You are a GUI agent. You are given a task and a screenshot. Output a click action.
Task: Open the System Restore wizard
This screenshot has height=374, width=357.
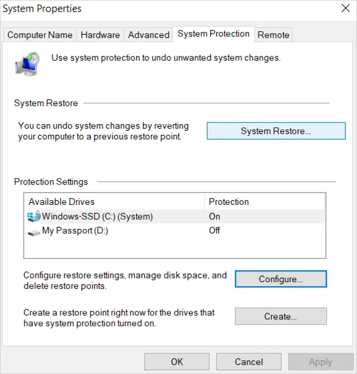coord(275,131)
